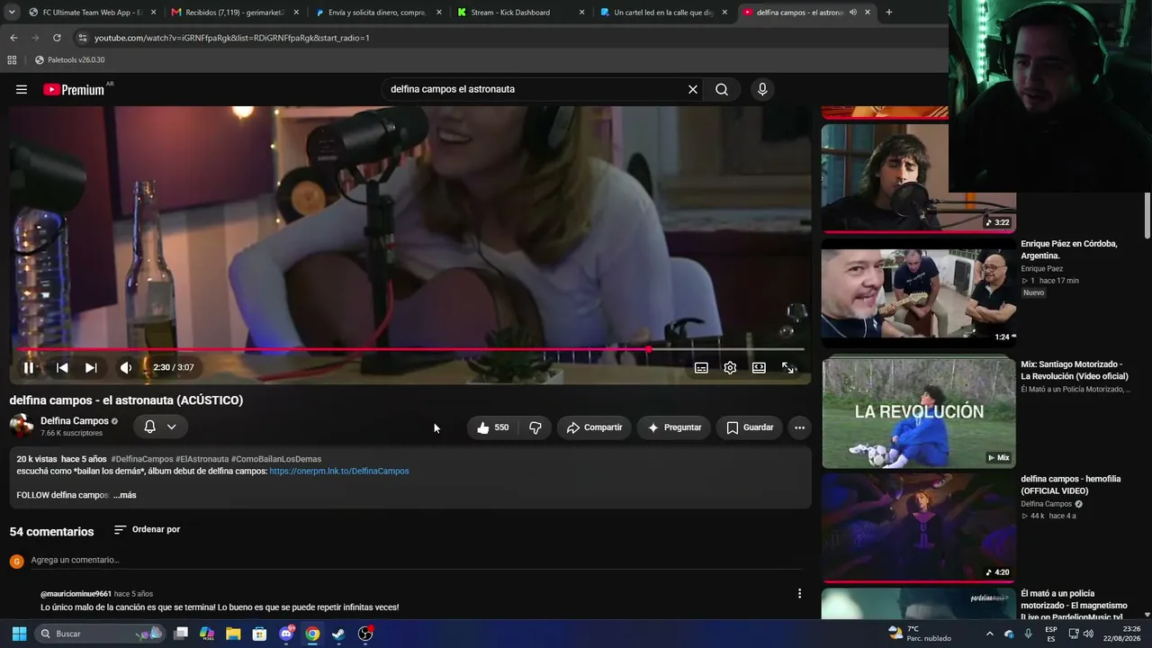Switch to theater mode
The width and height of the screenshot is (1152, 648).
click(x=759, y=367)
